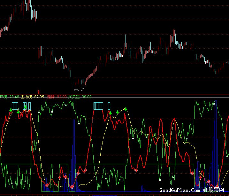229x196 pixels.
Task: Select the 户线: 23.48 indicator label
Action: (x=10, y=97)
